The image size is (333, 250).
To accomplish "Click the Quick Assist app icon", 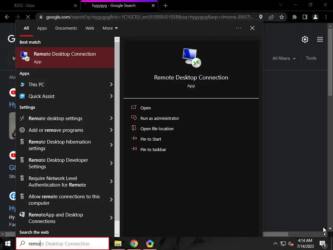I will click(x=22, y=96).
